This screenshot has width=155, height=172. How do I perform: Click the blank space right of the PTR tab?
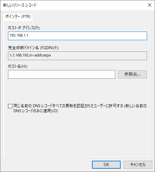(x=92, y=17)
